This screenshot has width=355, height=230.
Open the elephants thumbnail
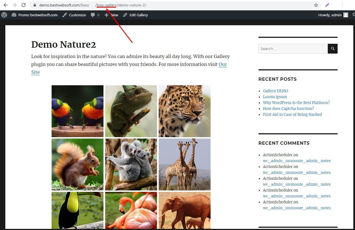tap(185, 210)
